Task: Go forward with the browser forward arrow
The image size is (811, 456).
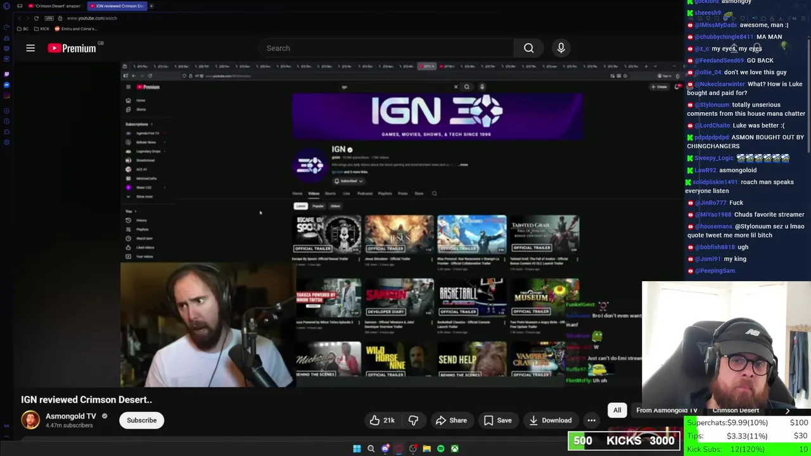Action: tap(27, 18)
